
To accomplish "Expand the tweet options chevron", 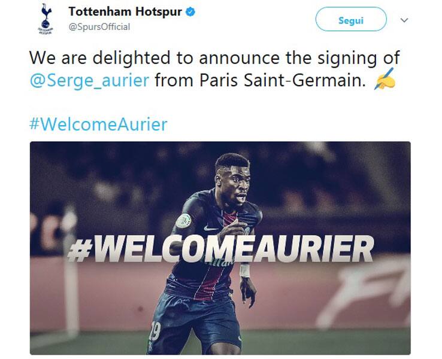I will pyautogui.click(x=404, y=20).
